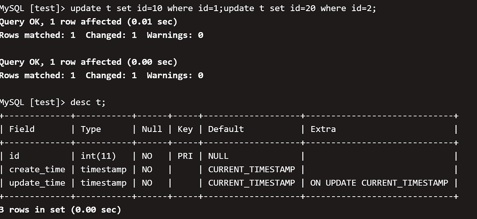
Task: Click the 'Type' column header
Action: (x=91, y=129)
